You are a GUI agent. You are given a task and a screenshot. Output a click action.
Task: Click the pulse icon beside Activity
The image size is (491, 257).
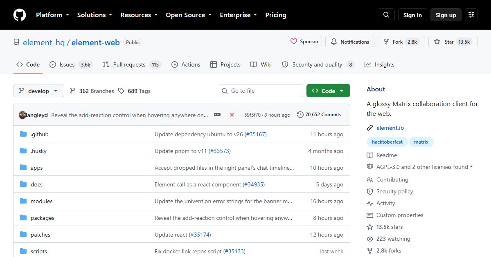coord(370,204)
